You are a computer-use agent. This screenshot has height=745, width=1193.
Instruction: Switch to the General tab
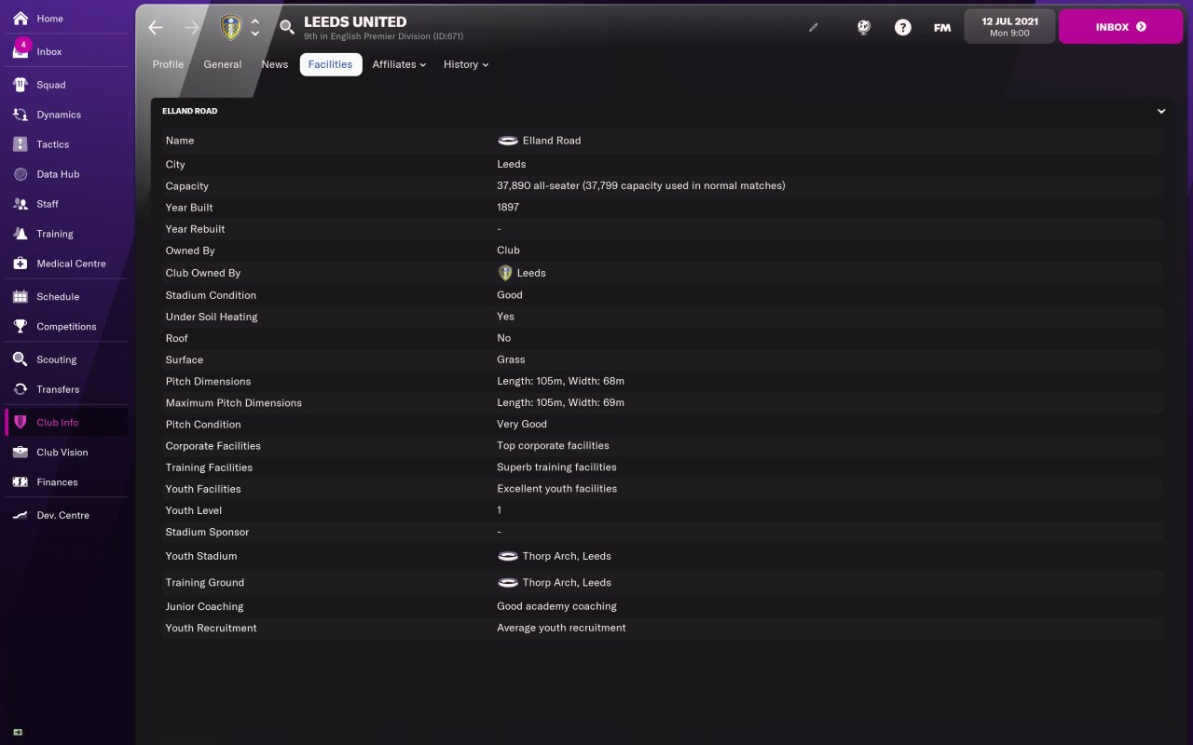pos(223,64)
